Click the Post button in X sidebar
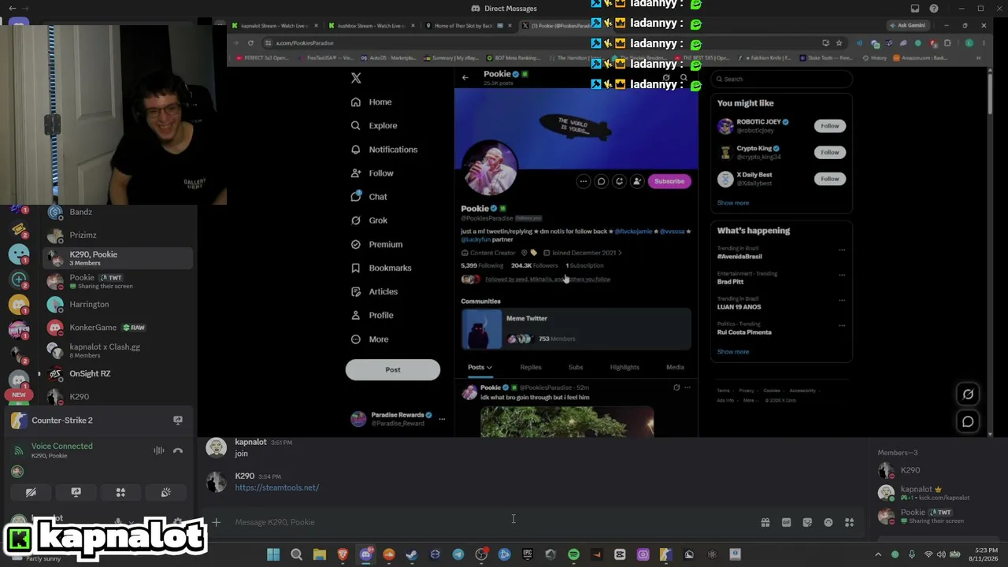Viewport: 1008px width, 567px height. click(392, 369)
